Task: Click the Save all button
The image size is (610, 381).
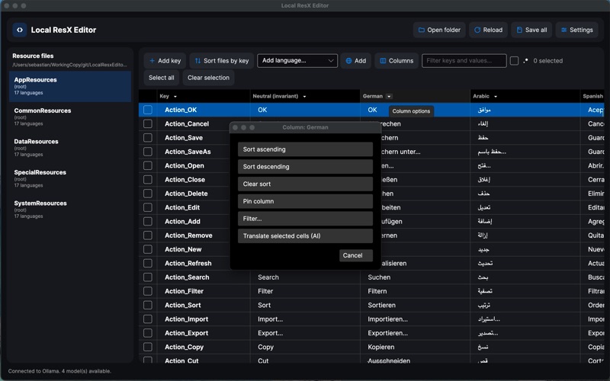Action: 531,30
